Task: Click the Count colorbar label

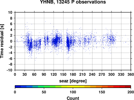Action: 73,98
